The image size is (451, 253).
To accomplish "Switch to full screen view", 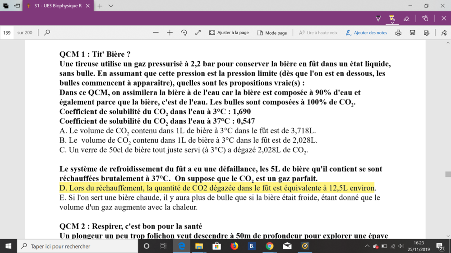I will [198, 33].
